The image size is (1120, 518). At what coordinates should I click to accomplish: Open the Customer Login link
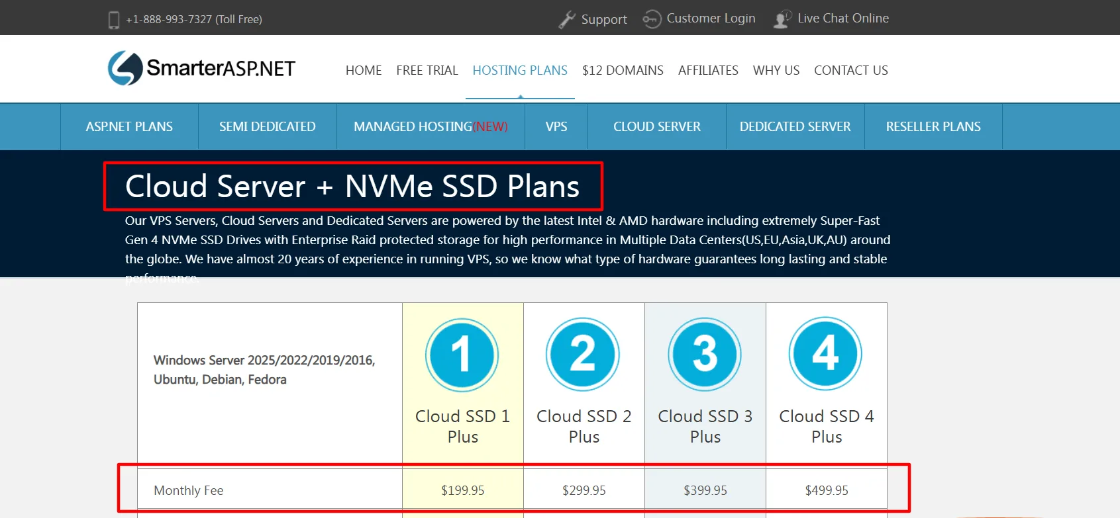(x=711, y=19)
